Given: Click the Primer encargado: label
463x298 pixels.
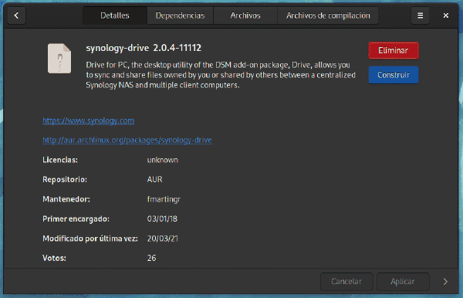Looking at the screenshot, I should coord(76,218).
